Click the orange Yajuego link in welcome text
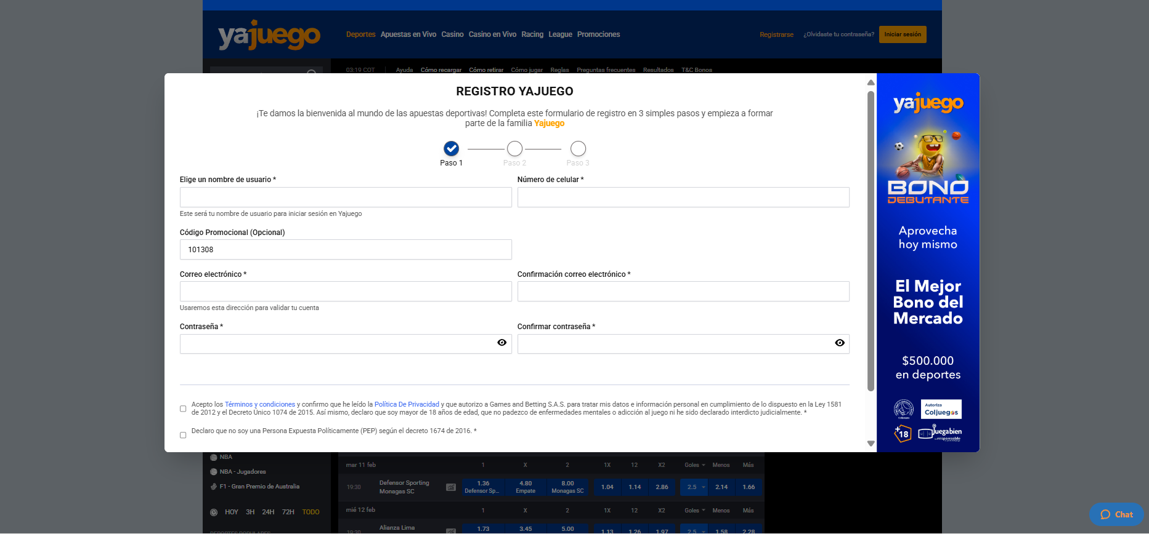 pos(549,123)
